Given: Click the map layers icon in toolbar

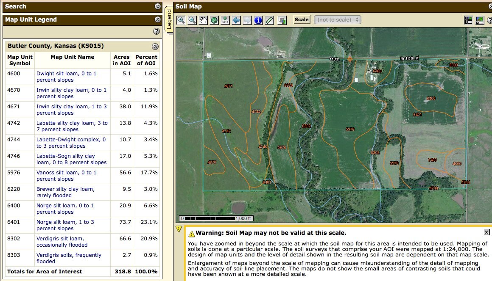Looking at the screenshot, I should pyautogui.click(x=282, y=20).
